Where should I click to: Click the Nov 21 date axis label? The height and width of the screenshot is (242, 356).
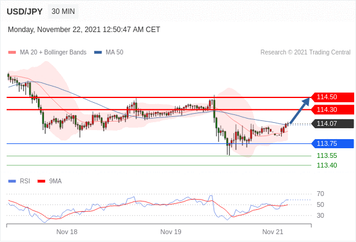pyautogui.click(x=273, y=232)
